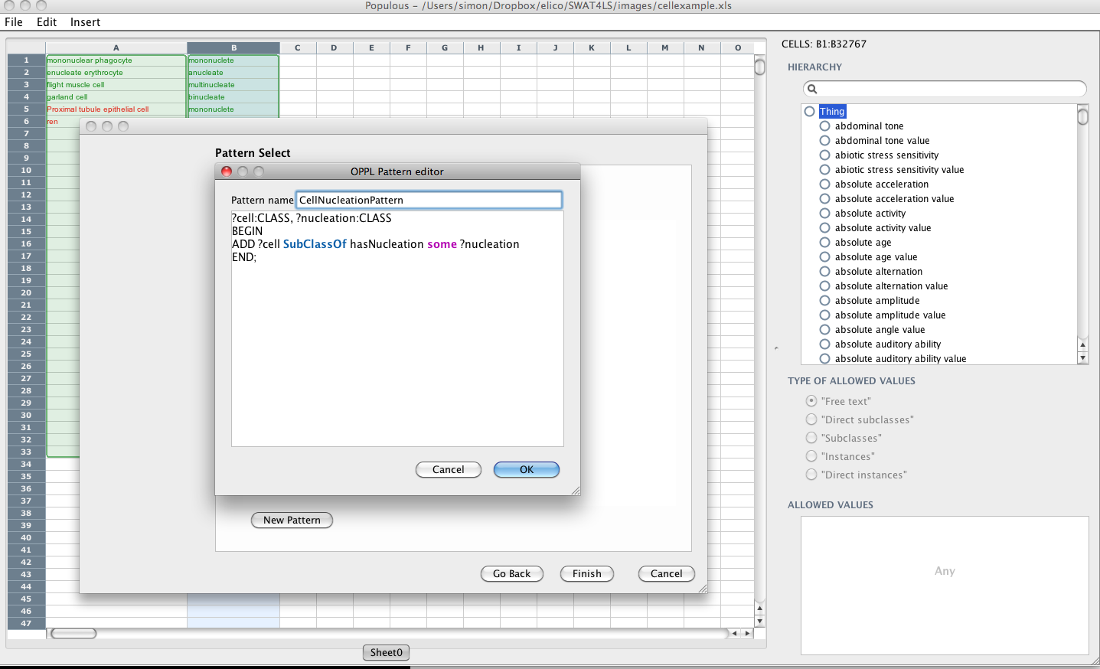
Task: Click the New Pattern button
Action: 292,521
